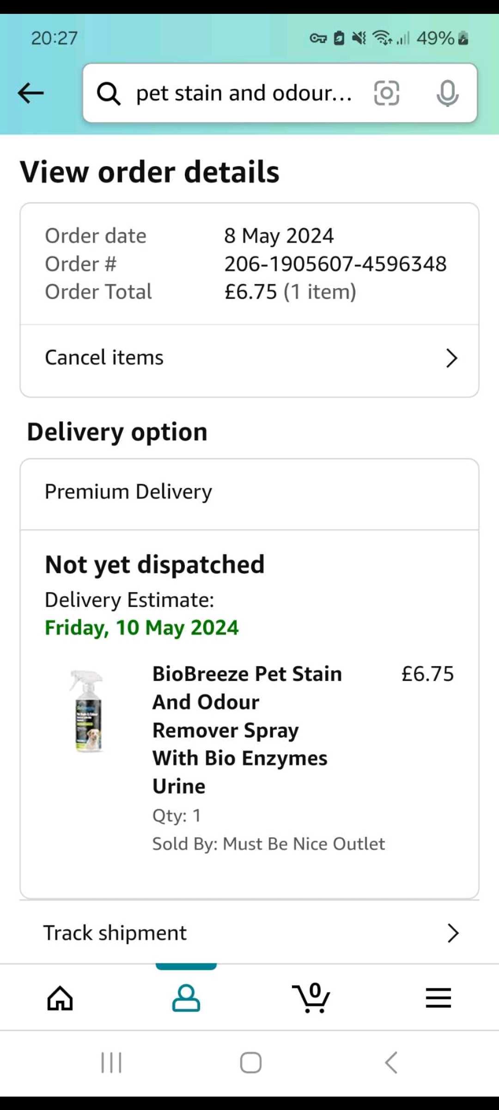Select the Cancel items option
The height and width of the screenshot is (1110, 499).
[x=249, y=358]
